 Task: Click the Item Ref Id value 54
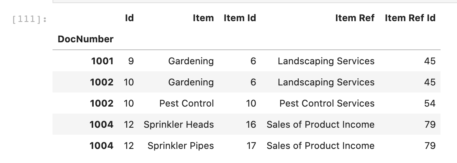click(x=430, y=103)
